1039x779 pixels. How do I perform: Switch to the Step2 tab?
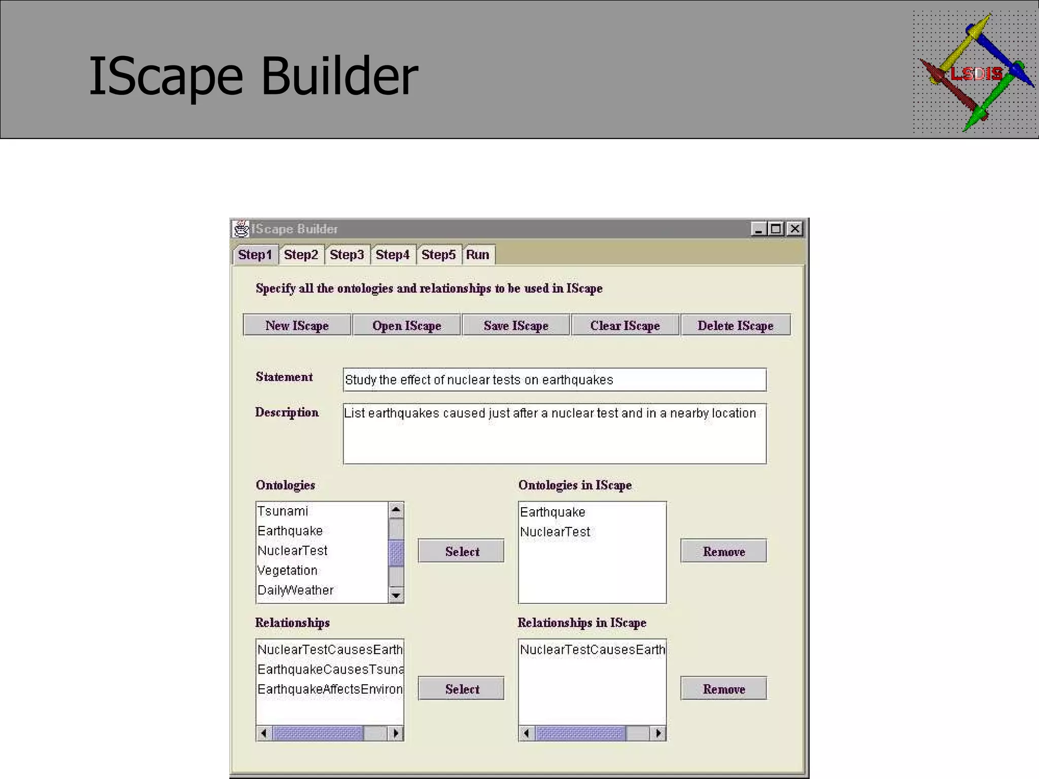coord(301,255)
